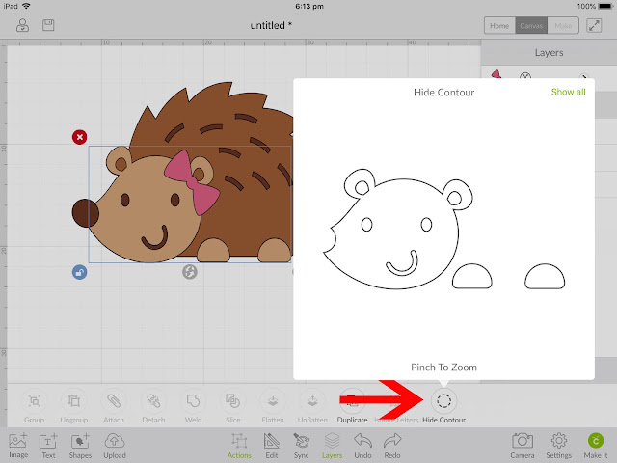Toggle the Layers panel button
This screenshot has height=463, width=617.
tap(332, 445)
